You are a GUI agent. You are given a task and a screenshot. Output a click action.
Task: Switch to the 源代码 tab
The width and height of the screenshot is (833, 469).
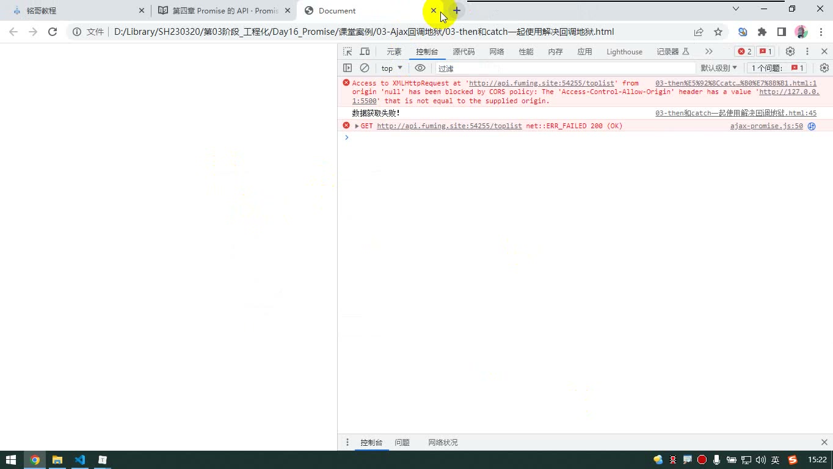464,52
